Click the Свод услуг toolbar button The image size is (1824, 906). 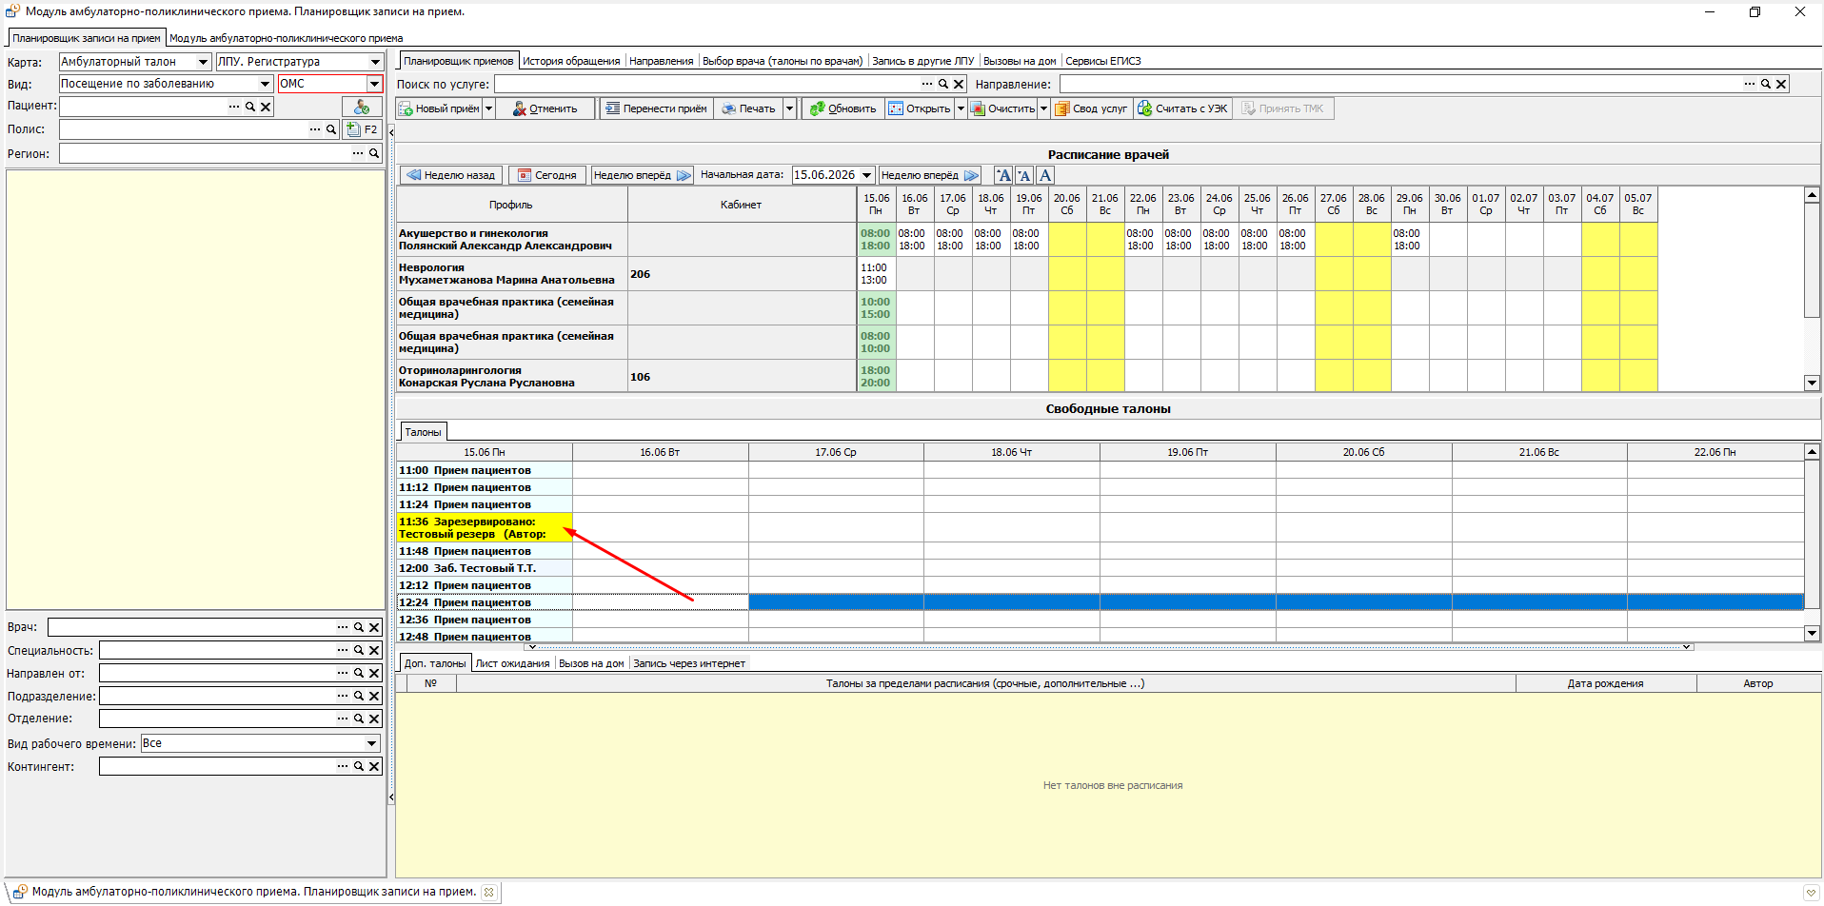pyautogui.click(x=1091, y=108)
